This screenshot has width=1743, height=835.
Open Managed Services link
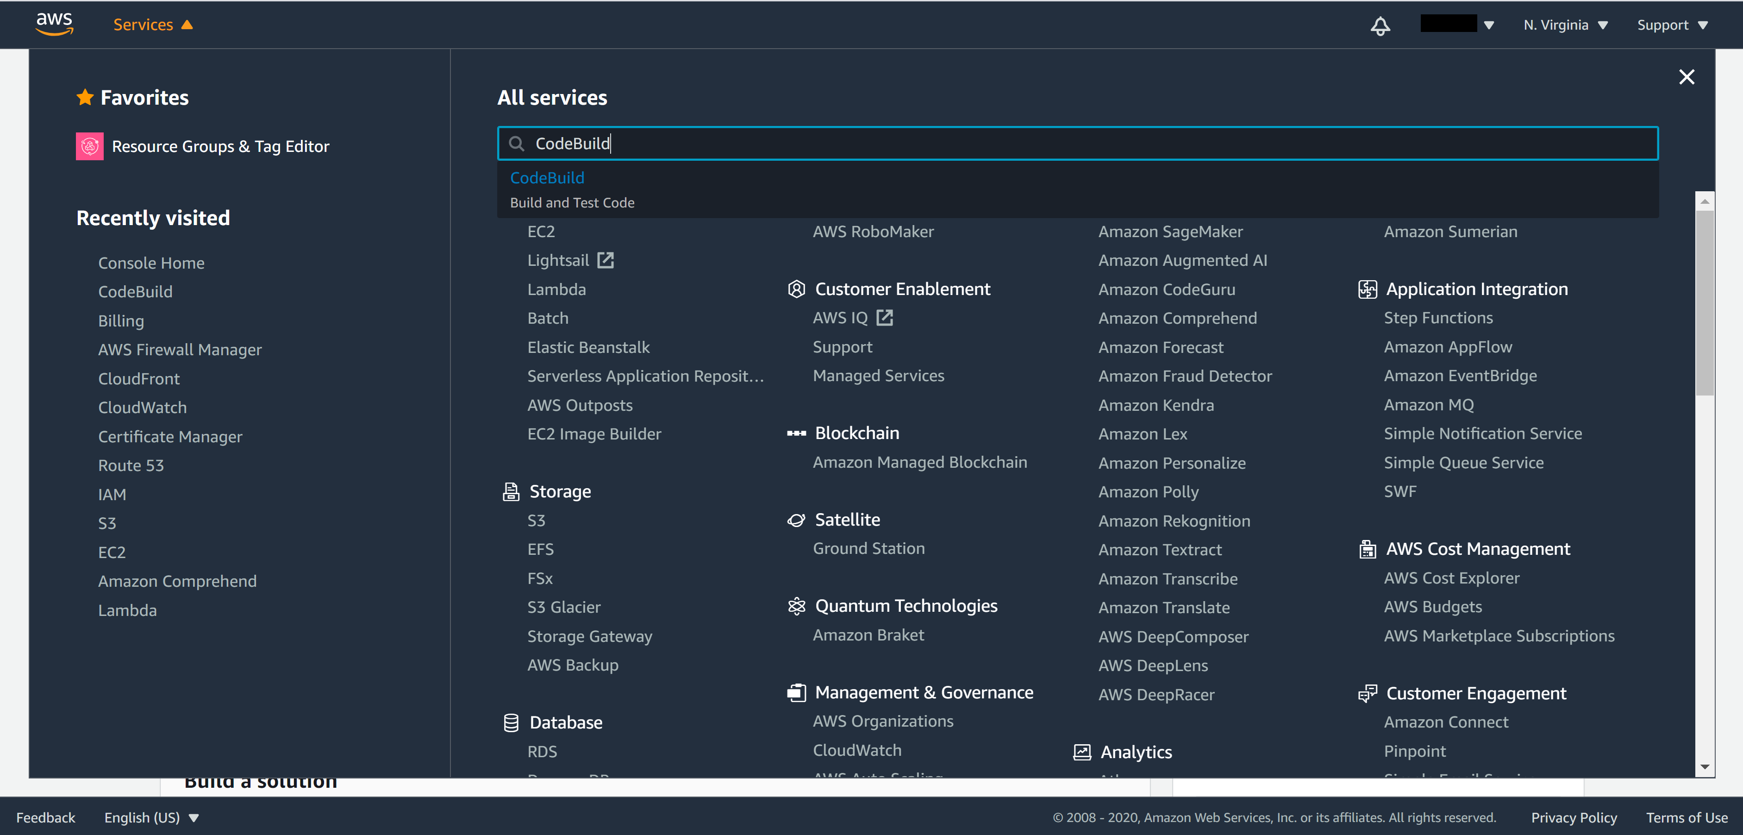878,376
